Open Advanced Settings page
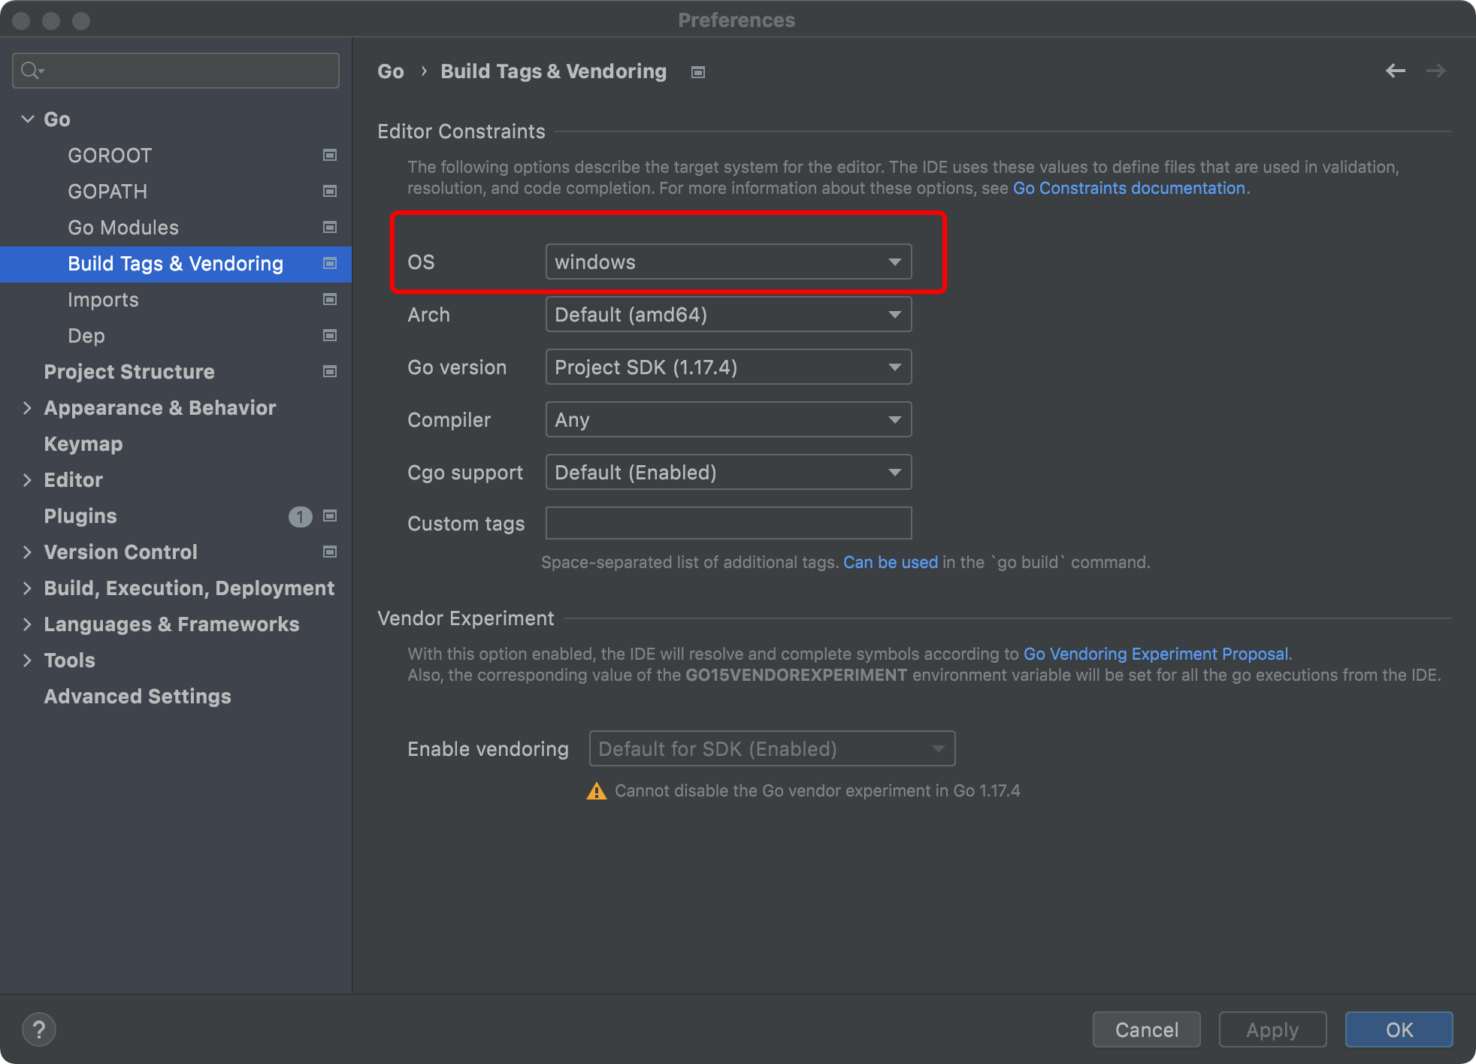 tap(176, 696)
